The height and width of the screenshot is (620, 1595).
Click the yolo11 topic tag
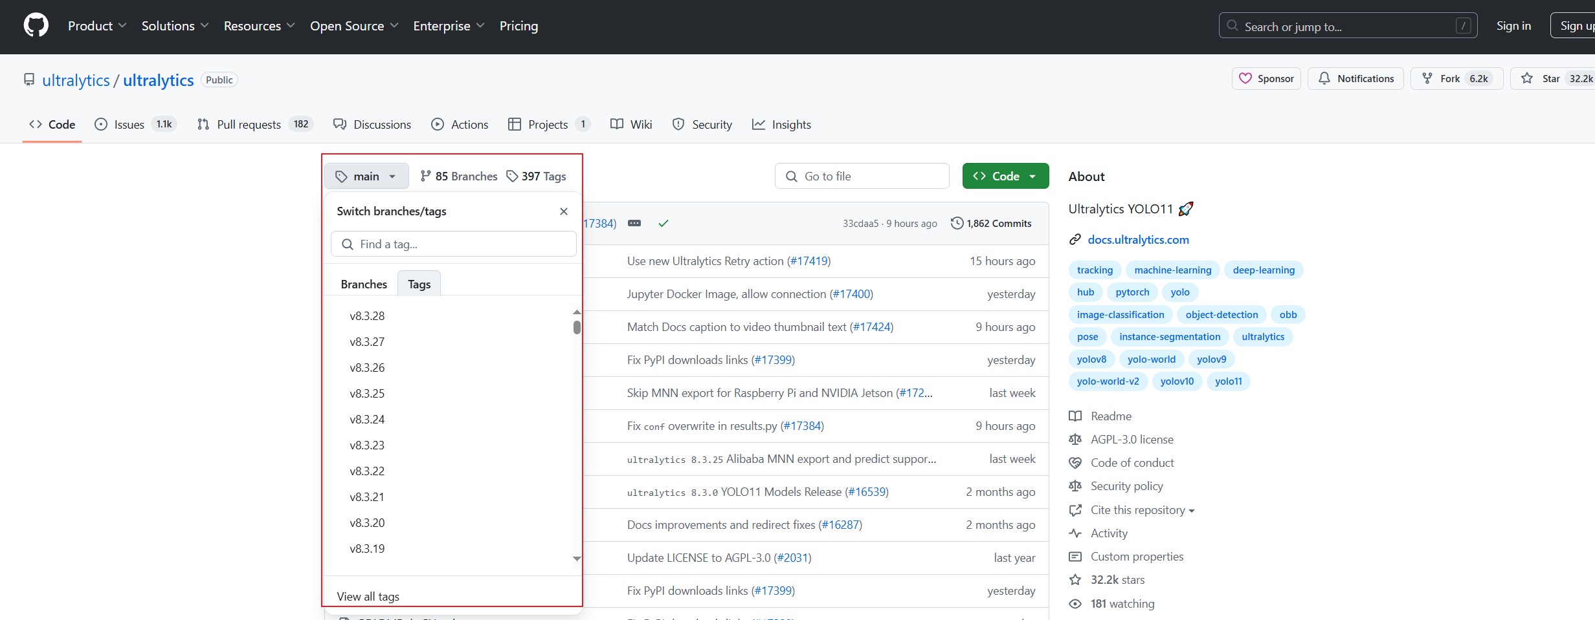(1228, 381)
